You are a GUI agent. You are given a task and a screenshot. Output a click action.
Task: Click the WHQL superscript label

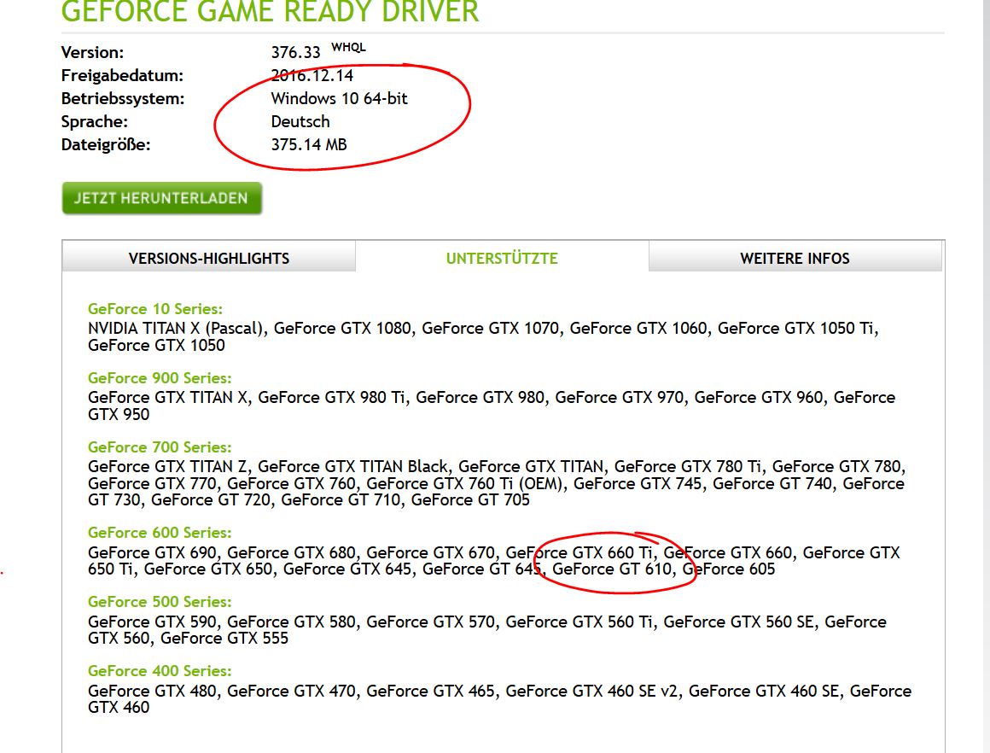[x=348, y=47]
